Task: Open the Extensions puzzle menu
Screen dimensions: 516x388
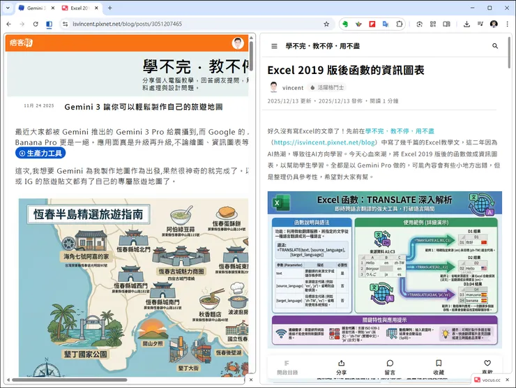Action: [399, 24]
